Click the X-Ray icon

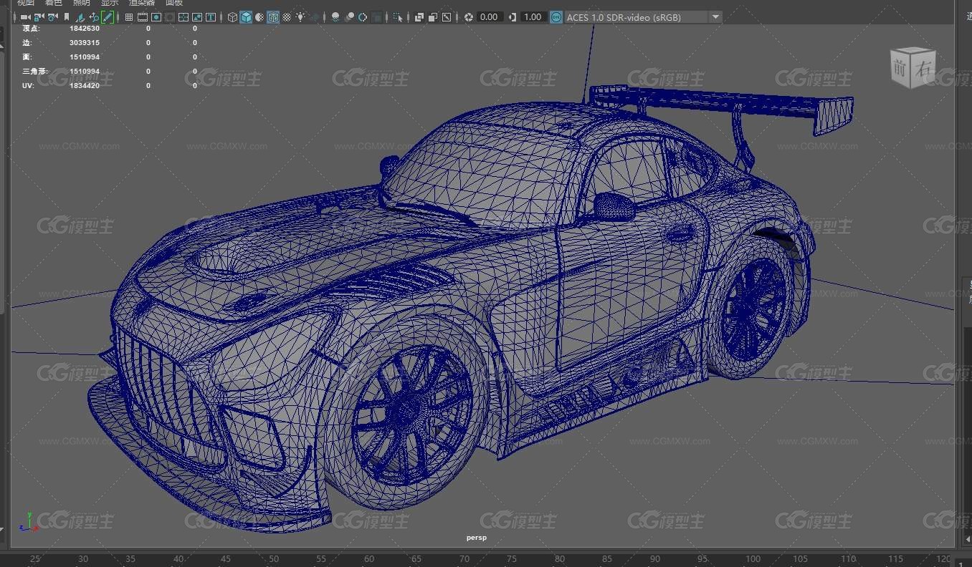[418, 17]
